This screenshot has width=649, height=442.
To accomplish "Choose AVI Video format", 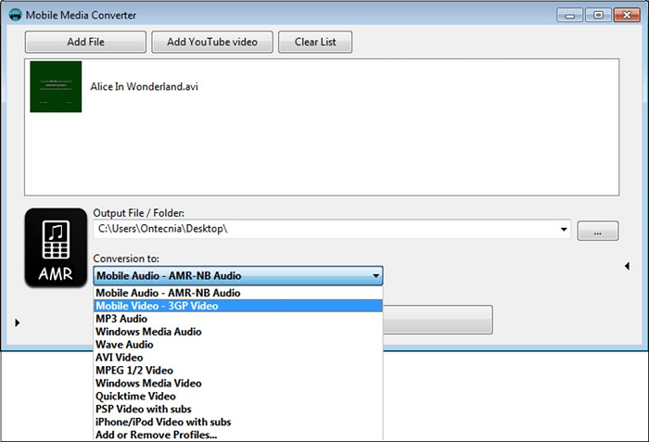I will (x=238, y=357).
